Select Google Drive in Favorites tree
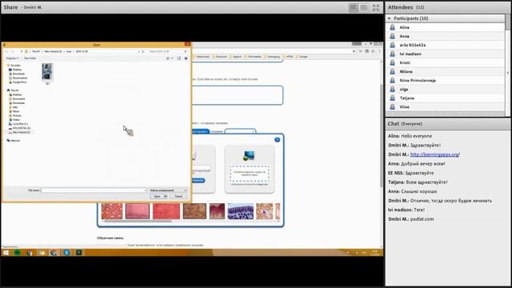The height and width of the screenshot is (288, 512). tap(18, 82)
